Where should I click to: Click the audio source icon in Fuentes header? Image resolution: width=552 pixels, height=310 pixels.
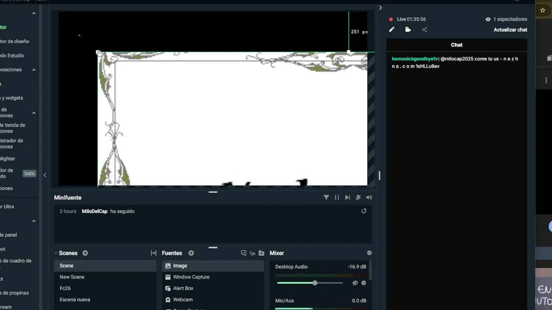(x=253, y=253)
